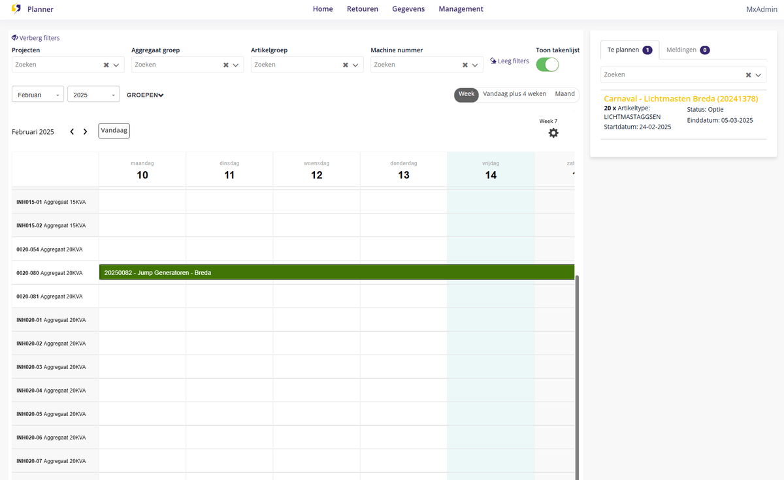Expand the GROEPEN menu
This screenshot has height=480, width=784.
click(145, 95)
